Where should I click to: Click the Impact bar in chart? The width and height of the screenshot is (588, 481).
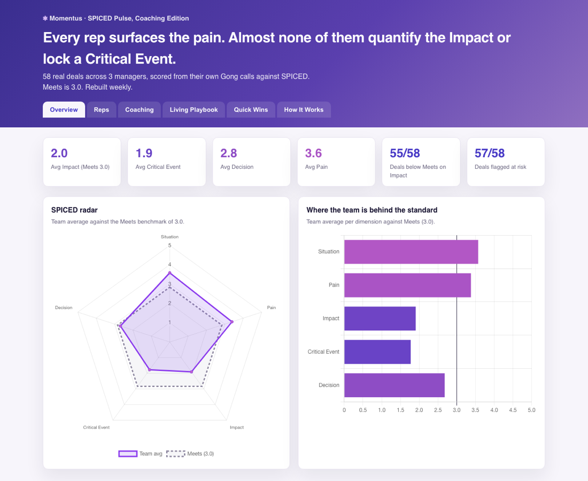tap(380, 319)
